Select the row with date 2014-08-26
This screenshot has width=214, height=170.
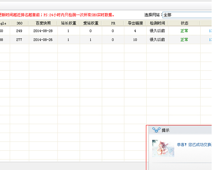click(43, 40)
